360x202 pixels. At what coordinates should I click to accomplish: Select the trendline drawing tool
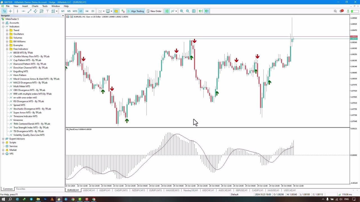(x=29, y=11)
